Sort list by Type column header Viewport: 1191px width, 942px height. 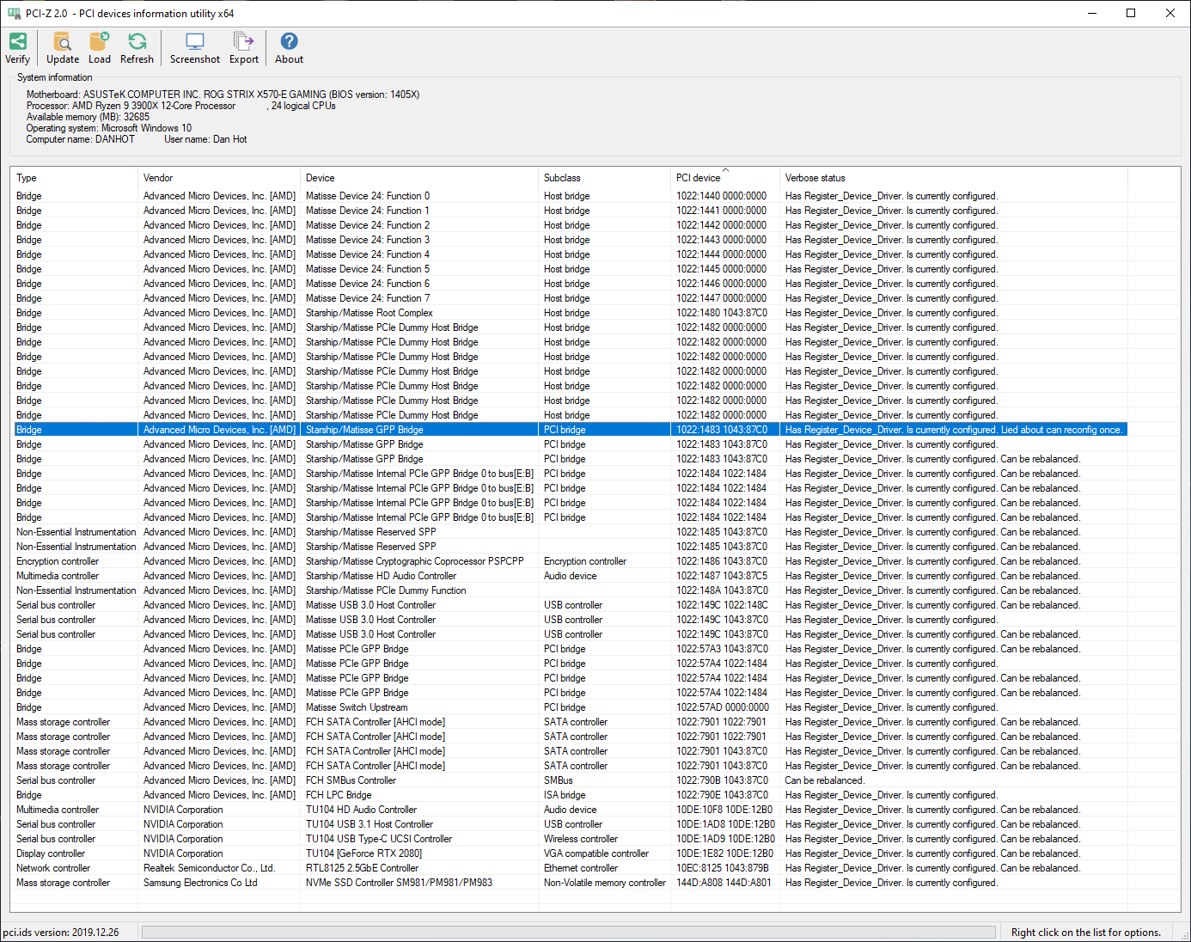(74, 178)
